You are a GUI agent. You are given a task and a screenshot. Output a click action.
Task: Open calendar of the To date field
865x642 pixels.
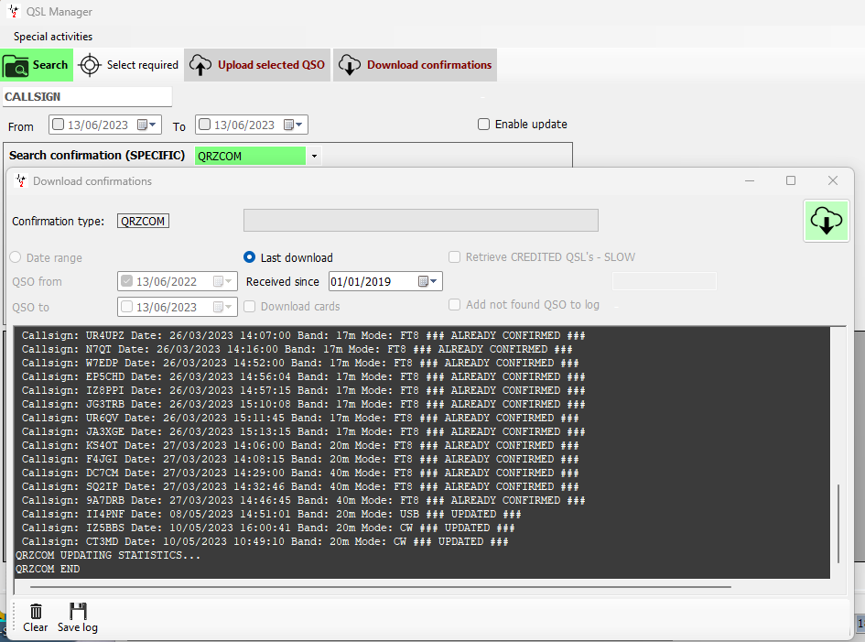[x=288, y=125]
